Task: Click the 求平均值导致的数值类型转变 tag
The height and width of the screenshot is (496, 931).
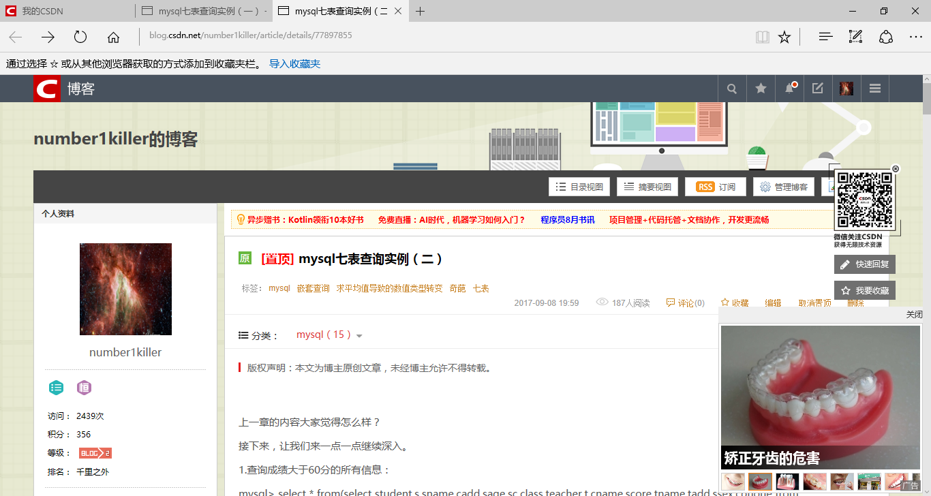Action: [x=389, y=288]
